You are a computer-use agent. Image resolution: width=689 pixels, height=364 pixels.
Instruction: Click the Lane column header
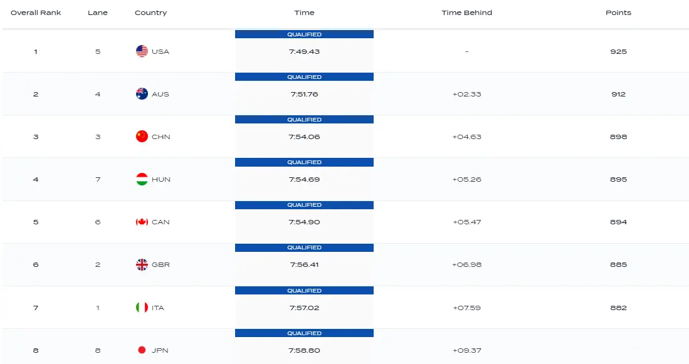pos(98,13)
